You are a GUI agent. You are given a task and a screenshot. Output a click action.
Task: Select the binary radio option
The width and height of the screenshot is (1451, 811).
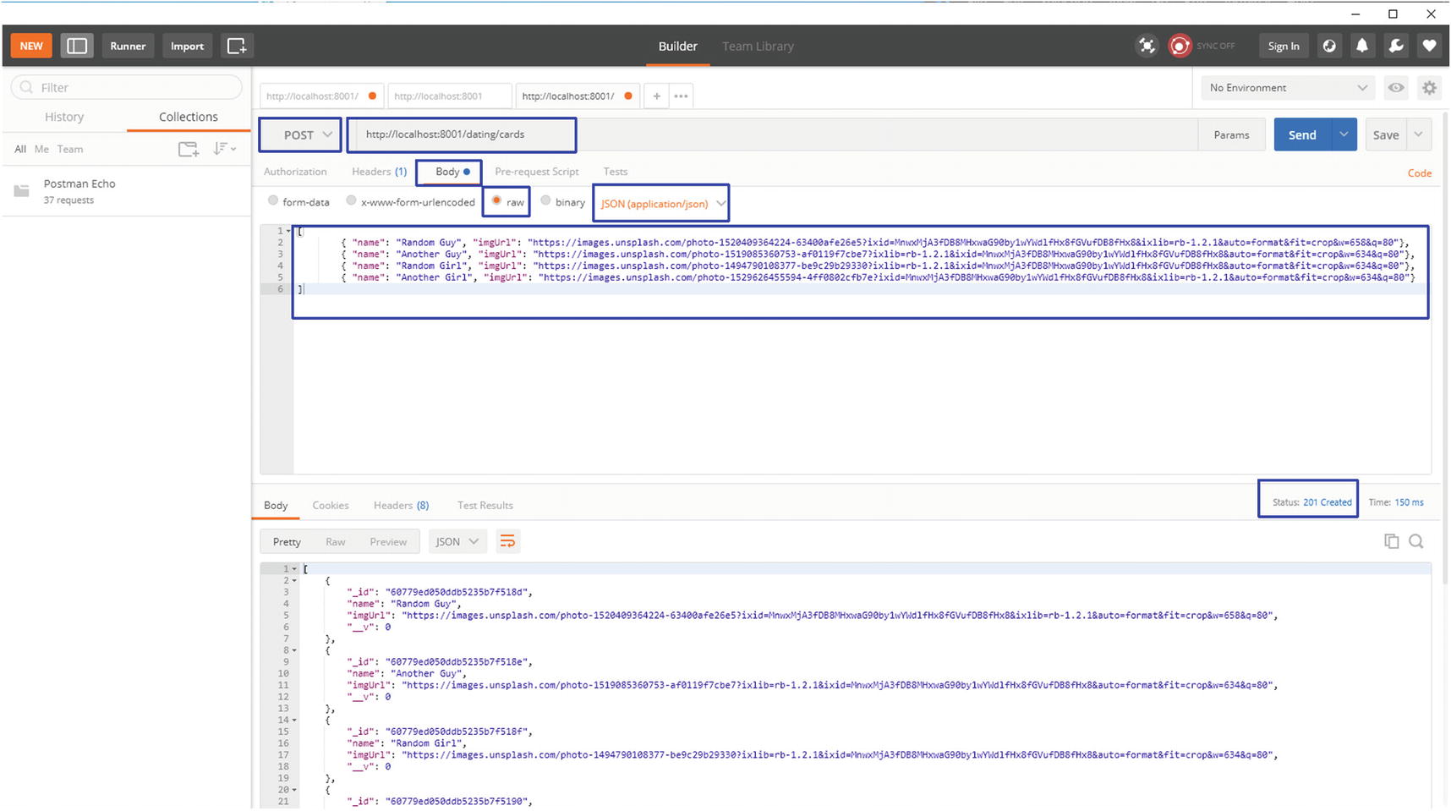click(x=545, y=201)
